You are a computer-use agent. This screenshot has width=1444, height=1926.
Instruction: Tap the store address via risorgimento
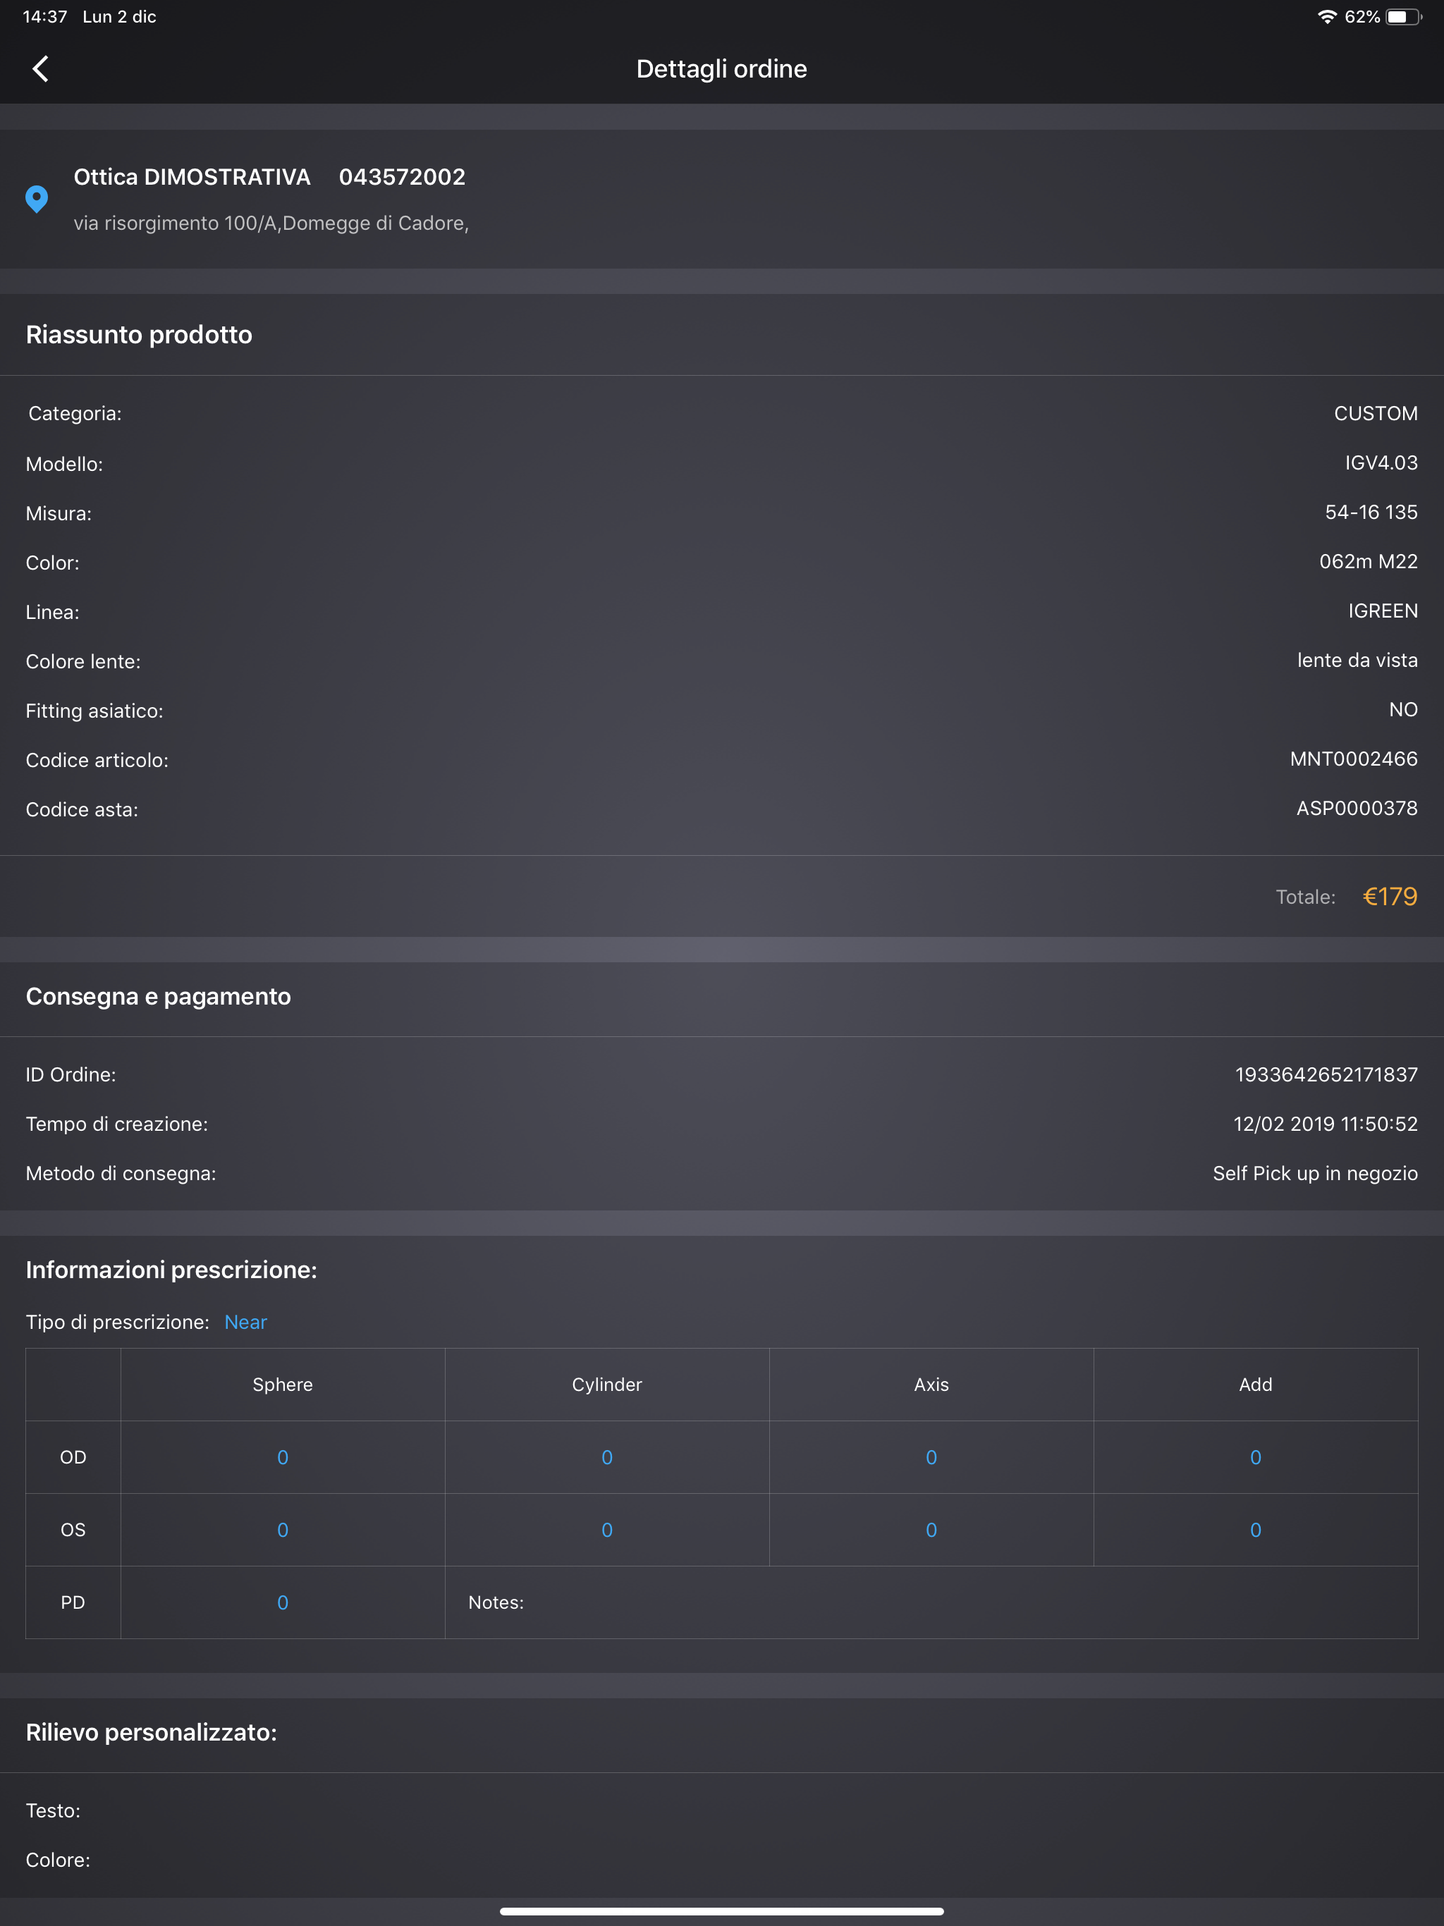click(x=271, y=223)
